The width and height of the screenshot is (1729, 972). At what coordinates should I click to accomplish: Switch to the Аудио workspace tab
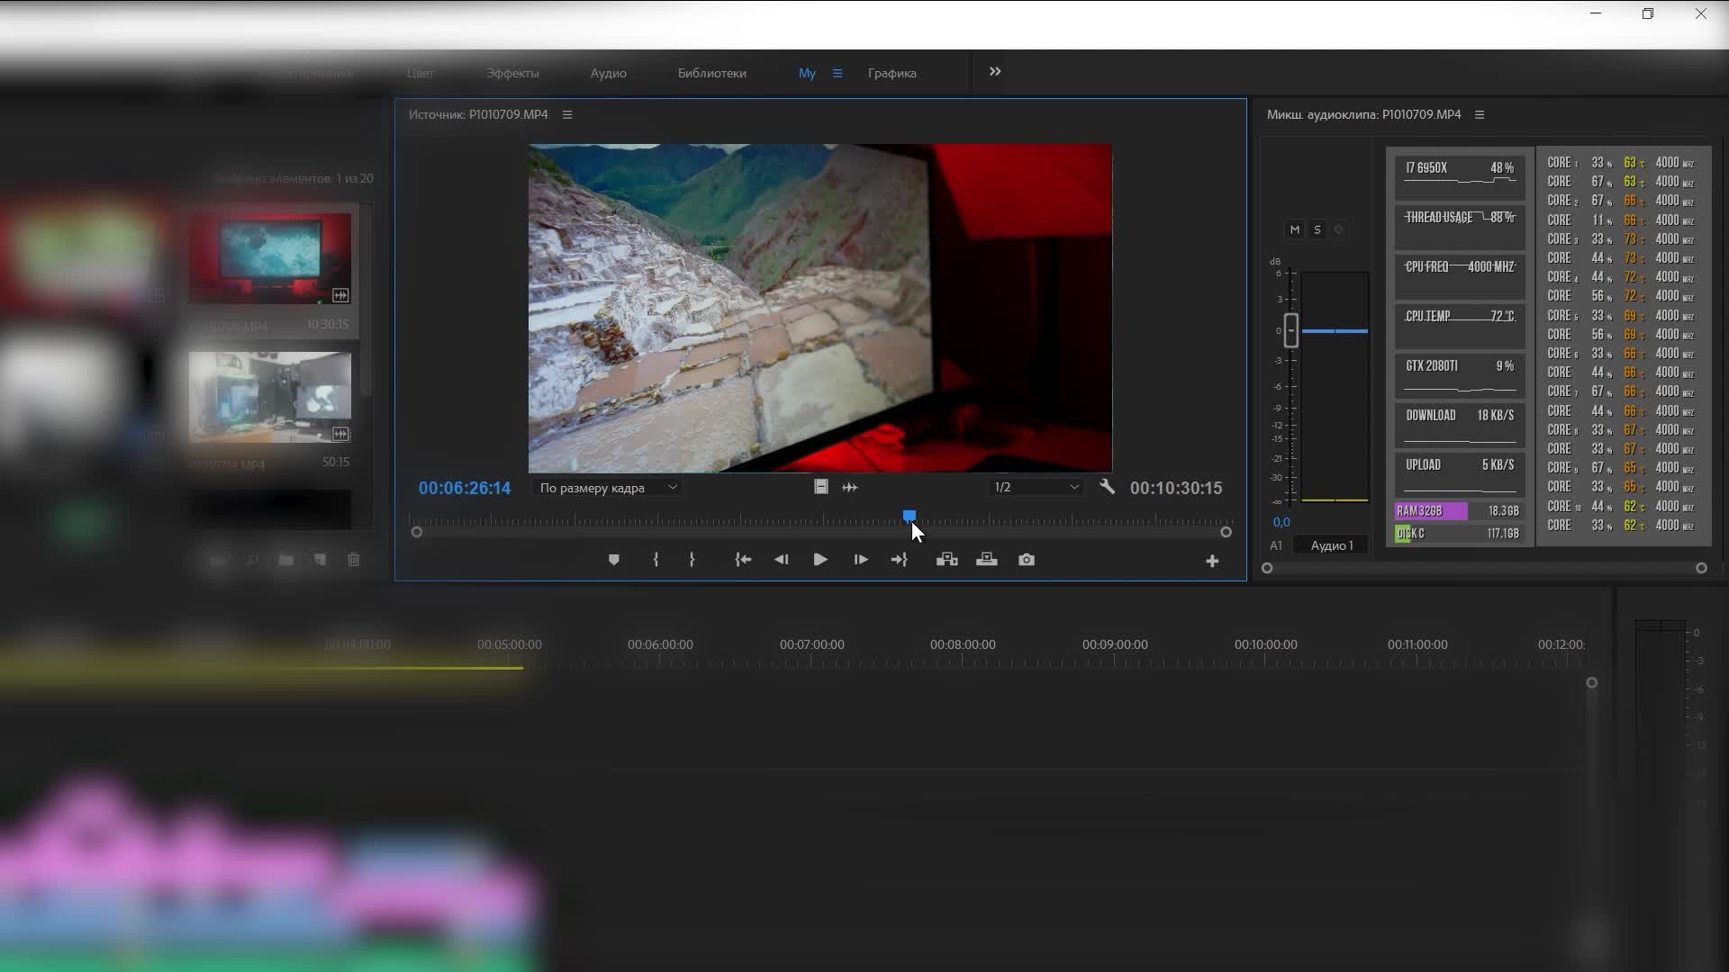click(608, 73)
